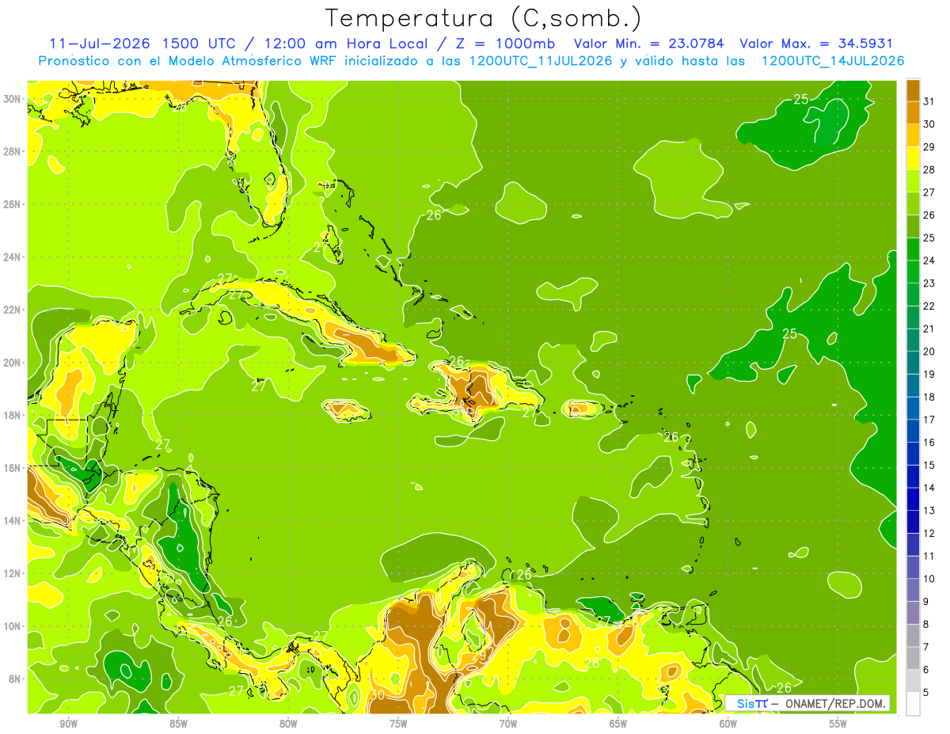Click the '80W' longitude label
The width and height of the screenshot is (950, 734).
(288, 724)
